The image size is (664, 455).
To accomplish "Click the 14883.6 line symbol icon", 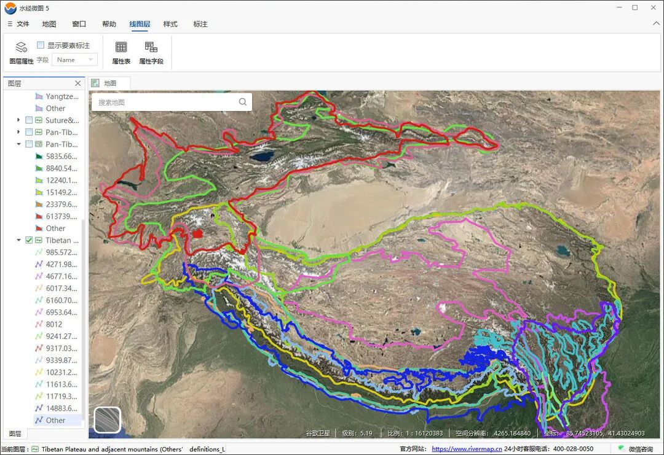I will [39, 408].
